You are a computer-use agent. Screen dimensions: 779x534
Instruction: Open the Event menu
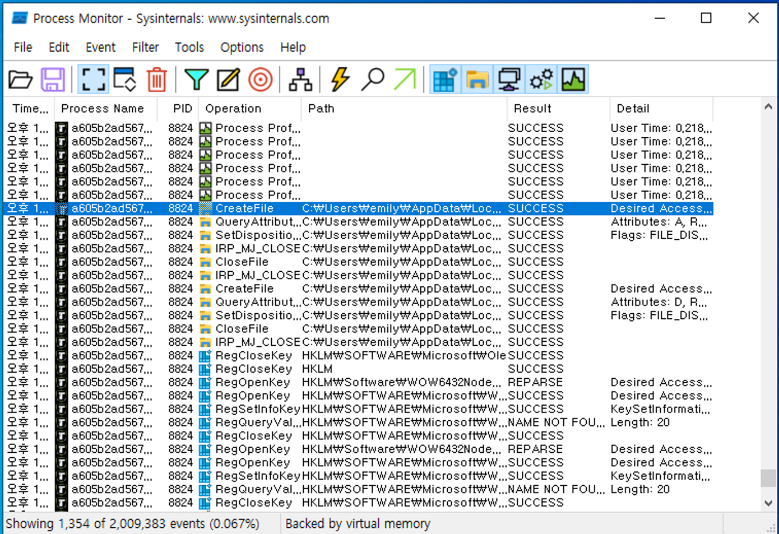tap(100, 47)
